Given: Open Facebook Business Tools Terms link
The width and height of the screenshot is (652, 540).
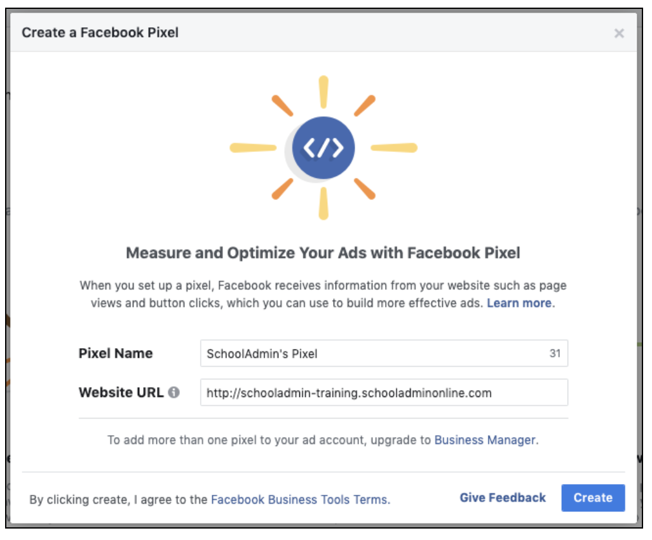Looking at the screenshot, I should (299, 499).
